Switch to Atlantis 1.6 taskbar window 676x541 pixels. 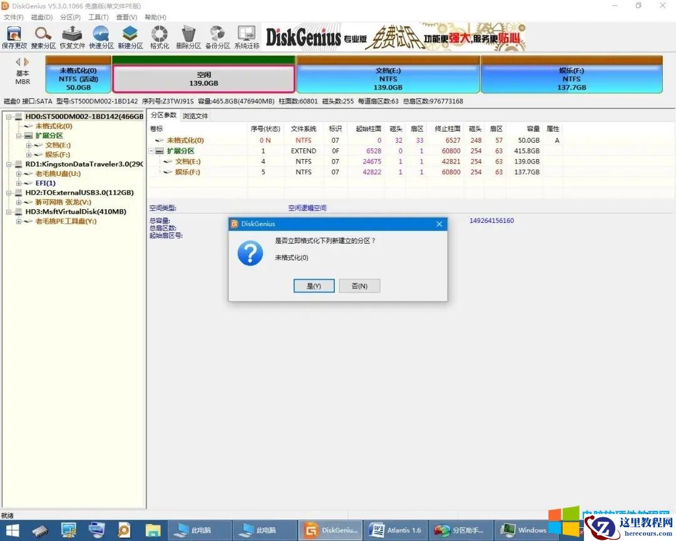[396, 530]
